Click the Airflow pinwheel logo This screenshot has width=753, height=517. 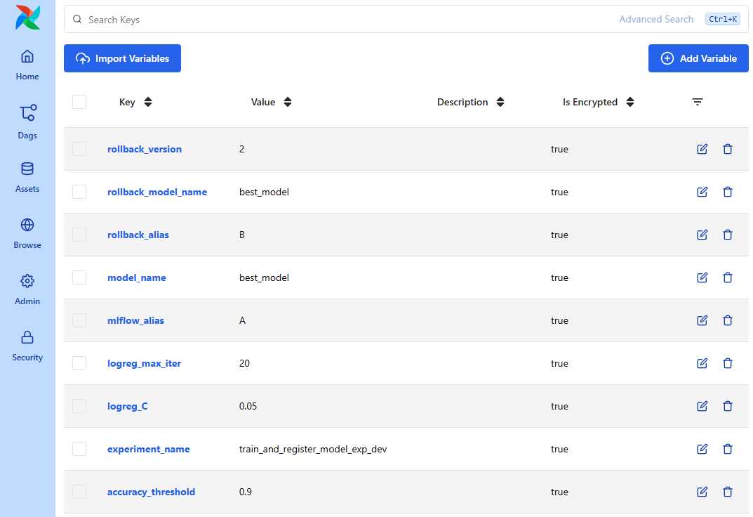pos(27,17)
